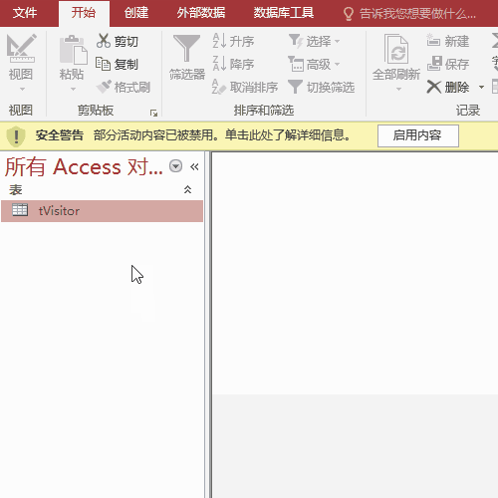
Task: Click the 剪切 scissors icon
Action: [104, 41]
